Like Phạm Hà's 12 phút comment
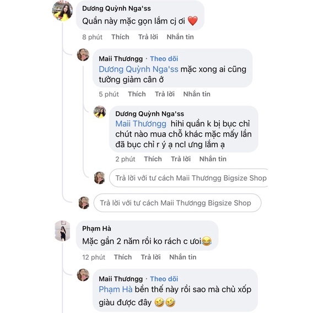 123,257
